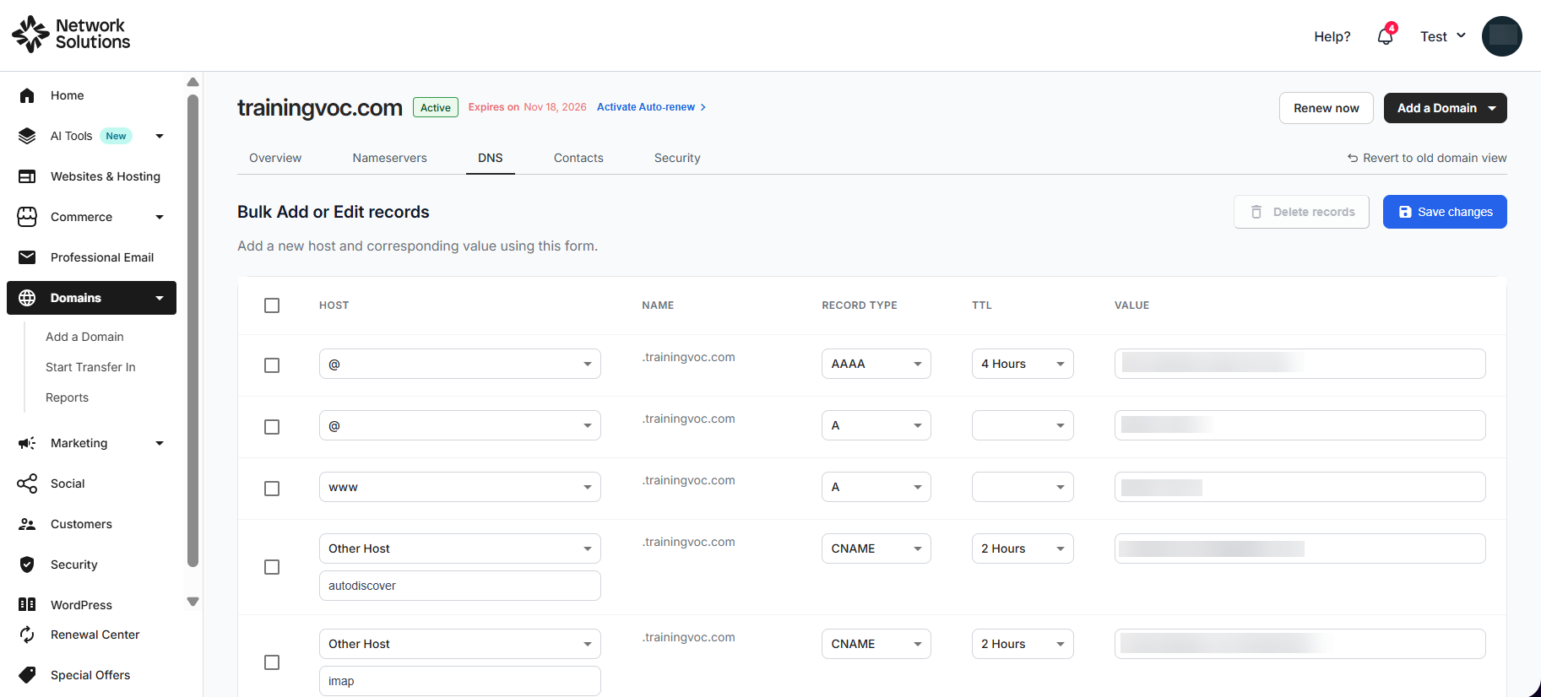Open the Reports submenu item
Image resolution: width=1541 pixels, height=697 pixels.
pyautogui.click(x=67, y=397)
